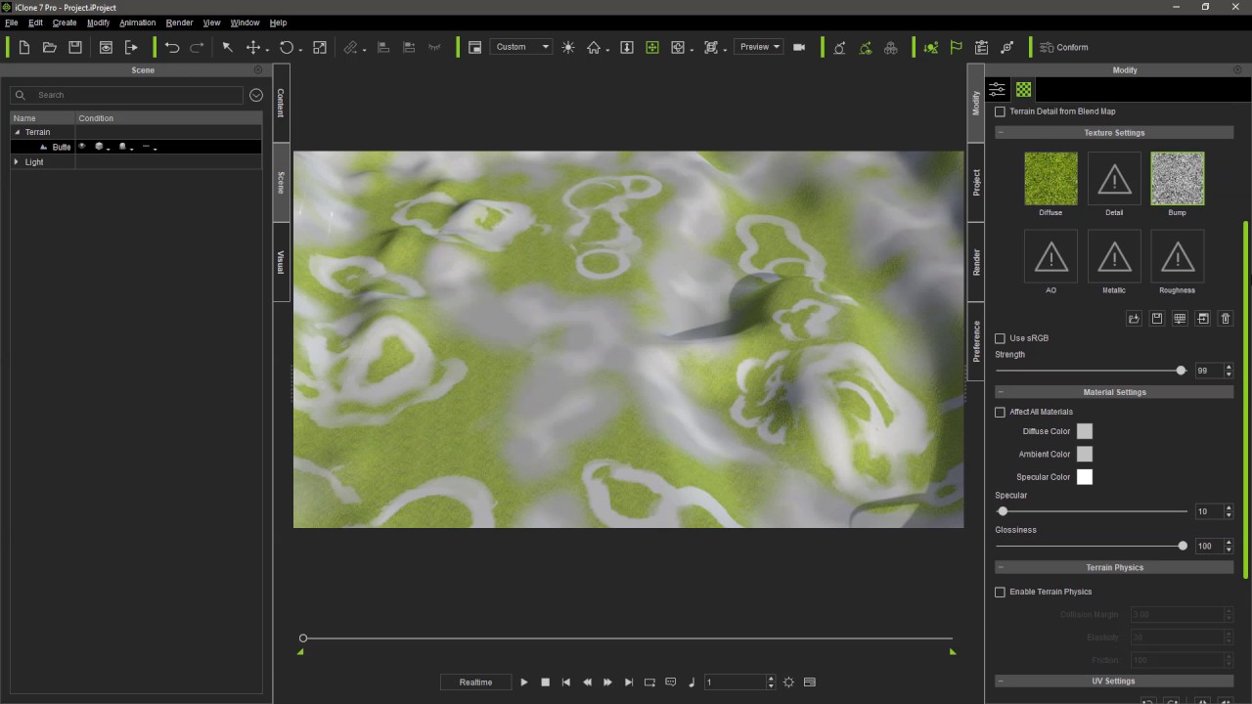Open the checkerboard material tab icon

tap(1023, 89)
